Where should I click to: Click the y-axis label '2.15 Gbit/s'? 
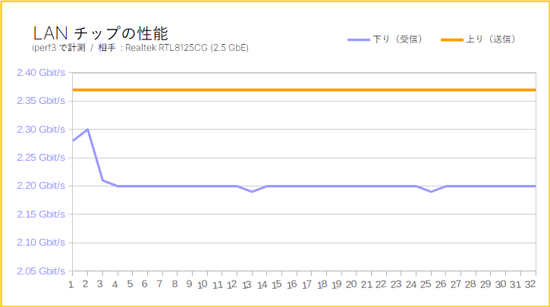pyautogui.click(x=41, y=214)
